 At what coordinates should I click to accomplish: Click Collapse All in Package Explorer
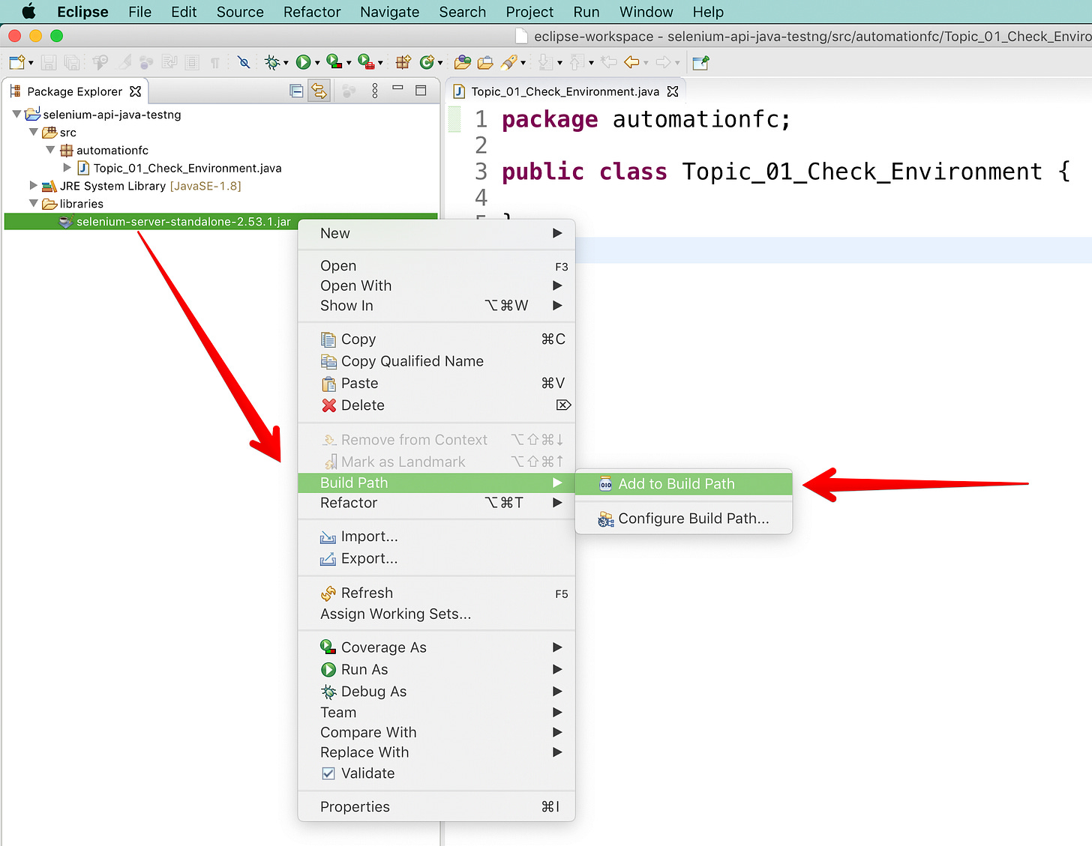296,91
